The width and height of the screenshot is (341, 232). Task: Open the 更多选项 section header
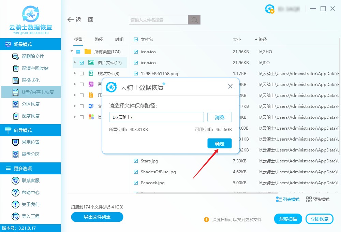[30, 168]
